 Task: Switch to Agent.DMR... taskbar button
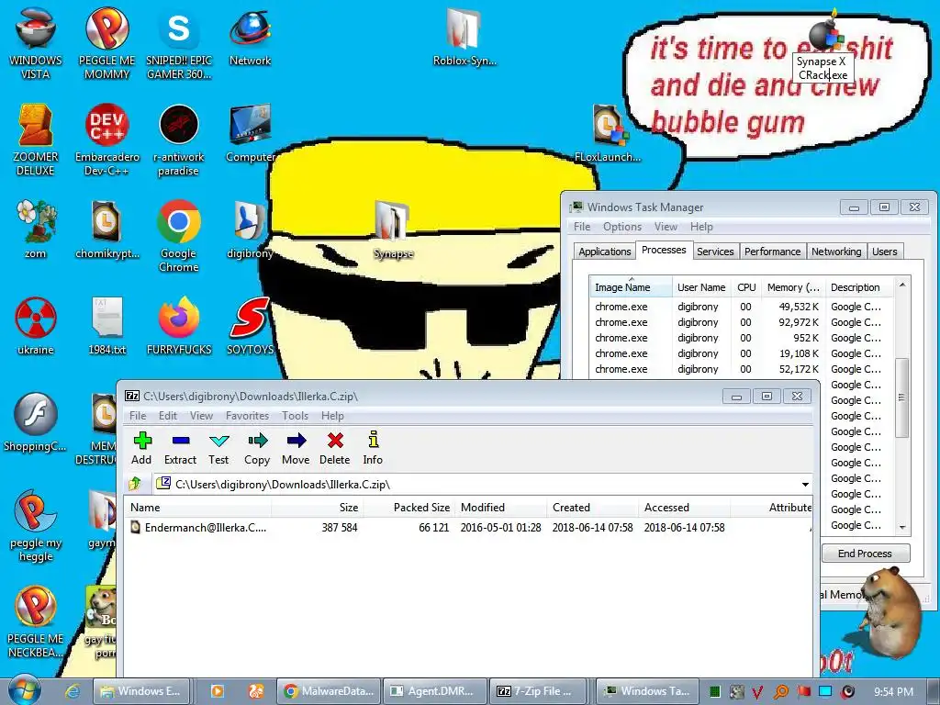pyautogui.click(x=434, y=691)
